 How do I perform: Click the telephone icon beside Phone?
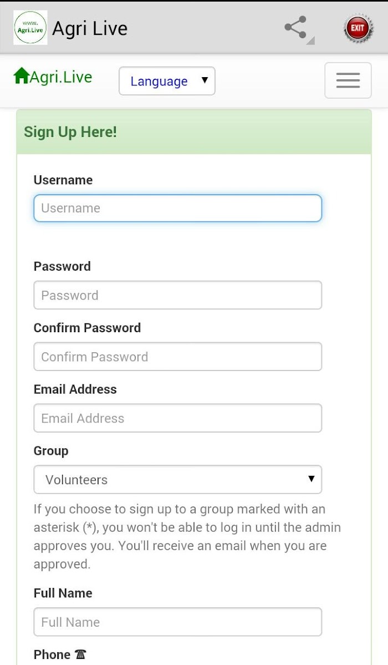point(80,654)
